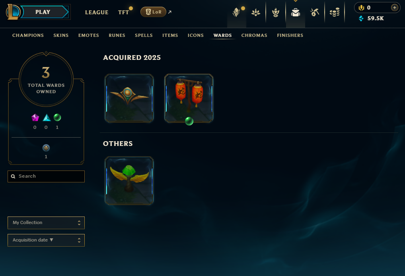This screenshot has height=276, width=405.
Task: Open the Emotes tab
Action: click(x=89, y=35)
